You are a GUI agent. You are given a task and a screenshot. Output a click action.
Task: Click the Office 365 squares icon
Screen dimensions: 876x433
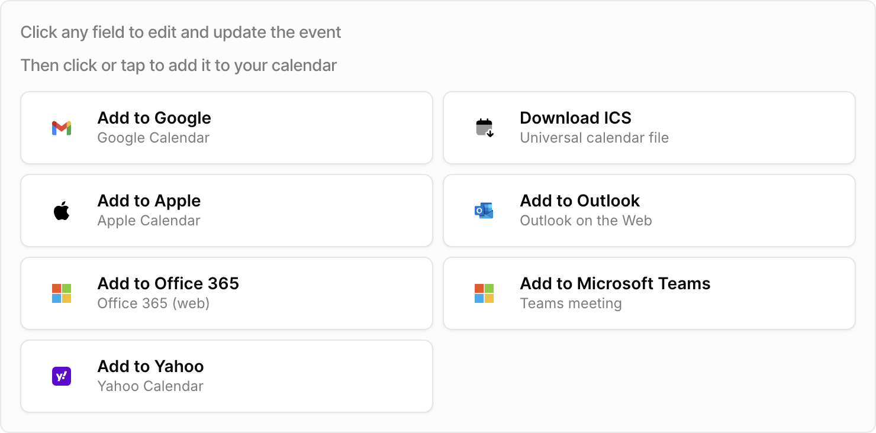62,293
